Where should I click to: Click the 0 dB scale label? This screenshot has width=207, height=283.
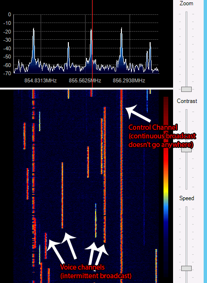[x=10, y=14]
